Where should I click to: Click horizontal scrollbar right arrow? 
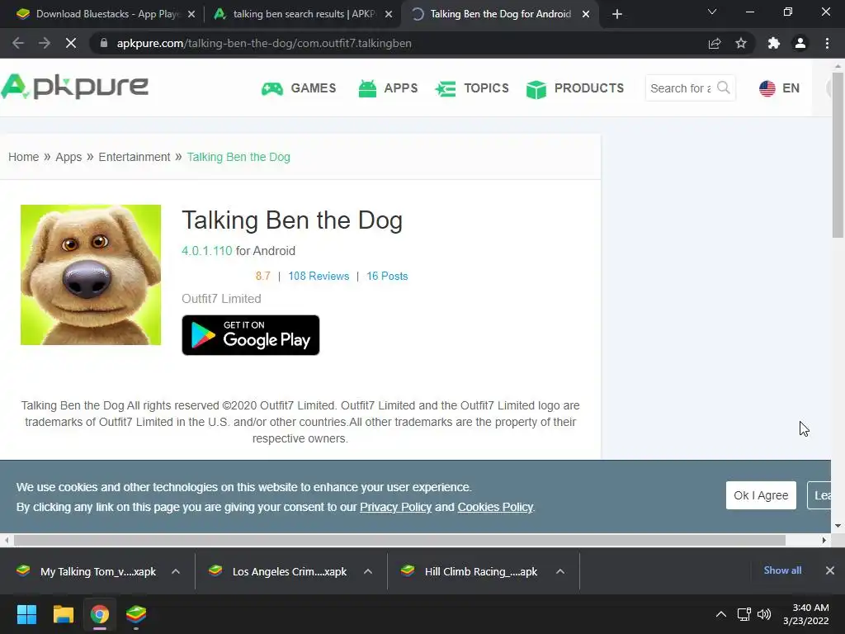tap(824, 540)
